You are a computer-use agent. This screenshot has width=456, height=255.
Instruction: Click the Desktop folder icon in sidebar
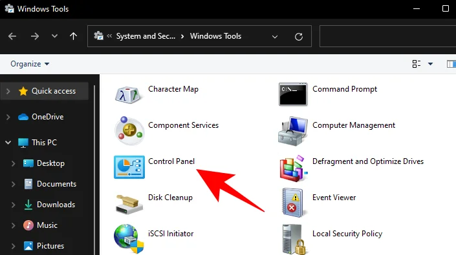click(28, 163)
